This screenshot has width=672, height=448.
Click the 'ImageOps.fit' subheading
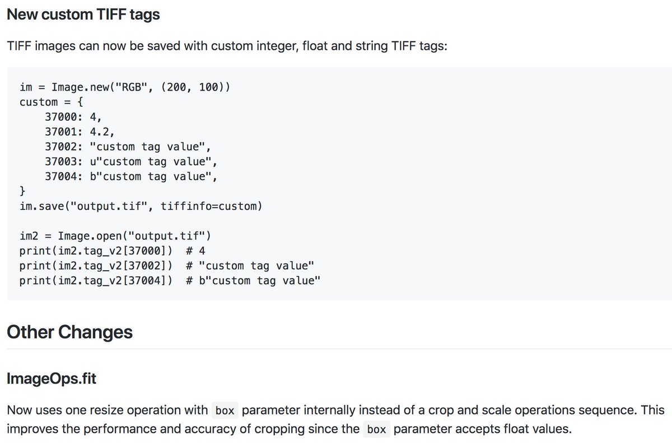[x=52, y=379]
